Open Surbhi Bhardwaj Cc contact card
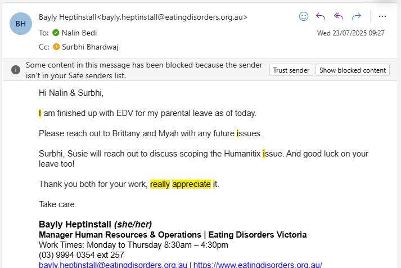 [x=90, y=47]
